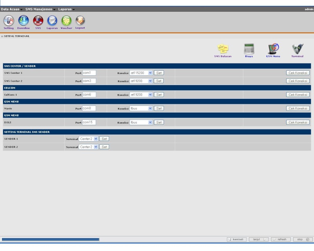
Task: Open the GSM Menu icon
Action: pyautogui.click(x=273, y=51)
